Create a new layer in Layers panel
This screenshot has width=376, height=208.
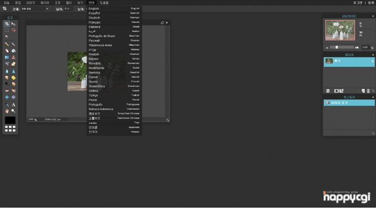363,91
